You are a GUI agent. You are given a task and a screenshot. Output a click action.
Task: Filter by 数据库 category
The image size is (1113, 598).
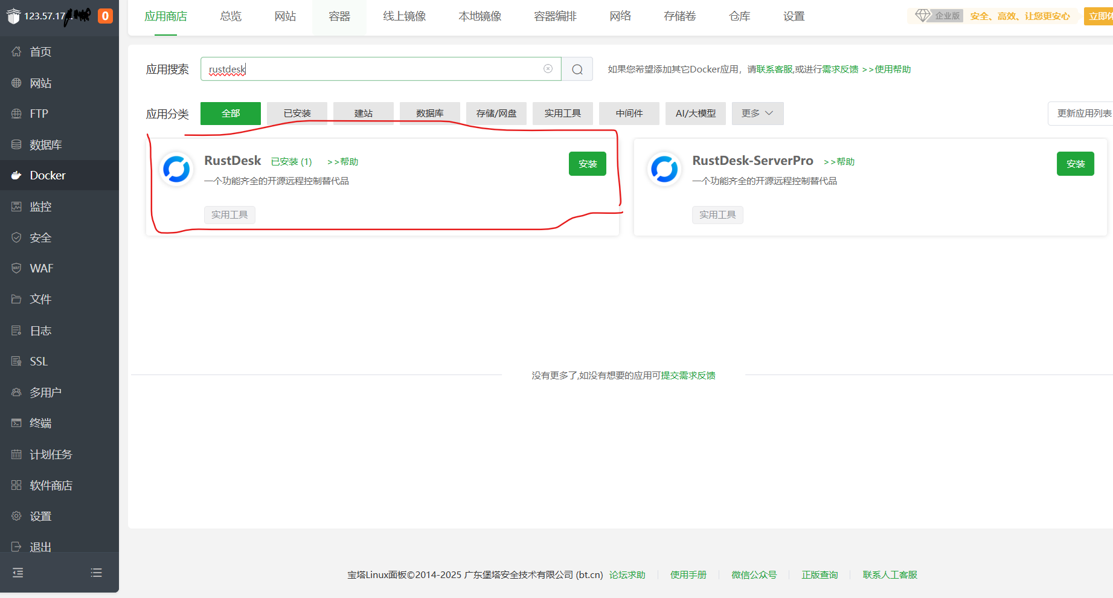[x=430, y=114]
